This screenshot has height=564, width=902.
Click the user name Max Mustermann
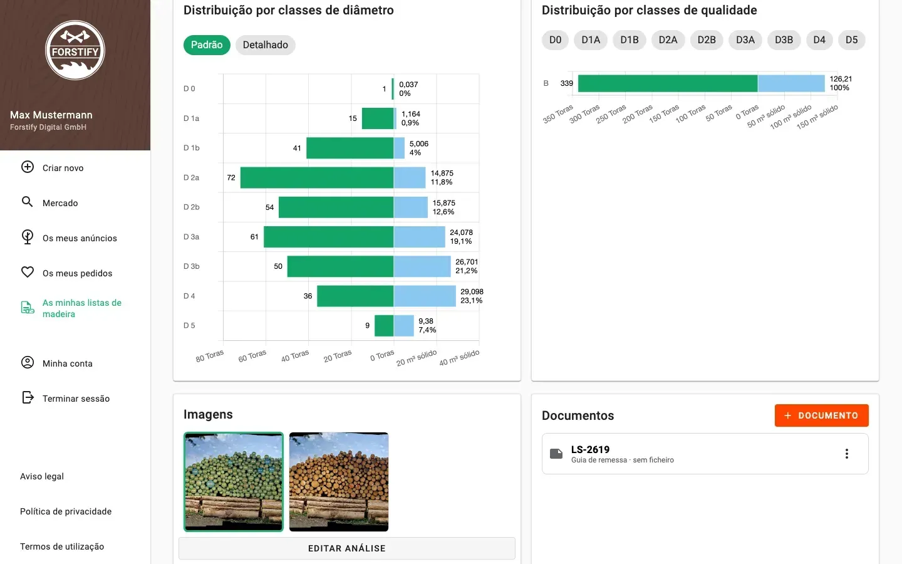pos(51,115)
